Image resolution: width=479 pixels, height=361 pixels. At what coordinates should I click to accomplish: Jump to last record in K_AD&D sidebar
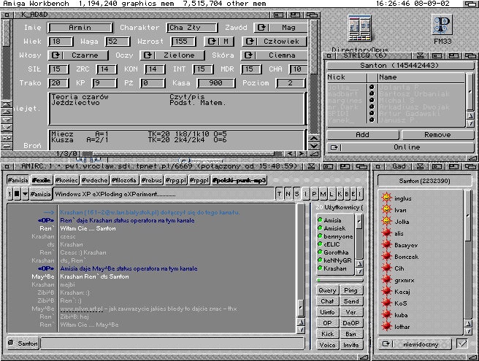point(6,128)
